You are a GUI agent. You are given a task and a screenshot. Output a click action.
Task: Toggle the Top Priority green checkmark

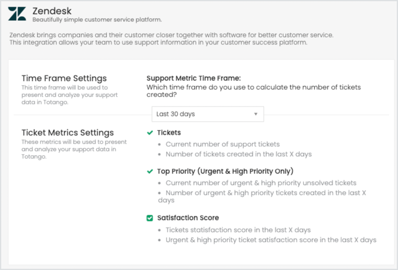(150, 172)
